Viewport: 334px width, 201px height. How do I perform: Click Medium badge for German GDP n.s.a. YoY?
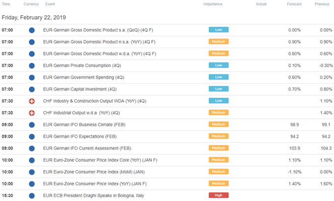[x=219, y=42]
